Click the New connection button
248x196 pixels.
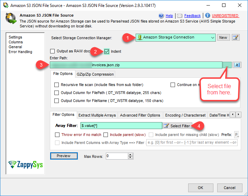coord(223,37)
